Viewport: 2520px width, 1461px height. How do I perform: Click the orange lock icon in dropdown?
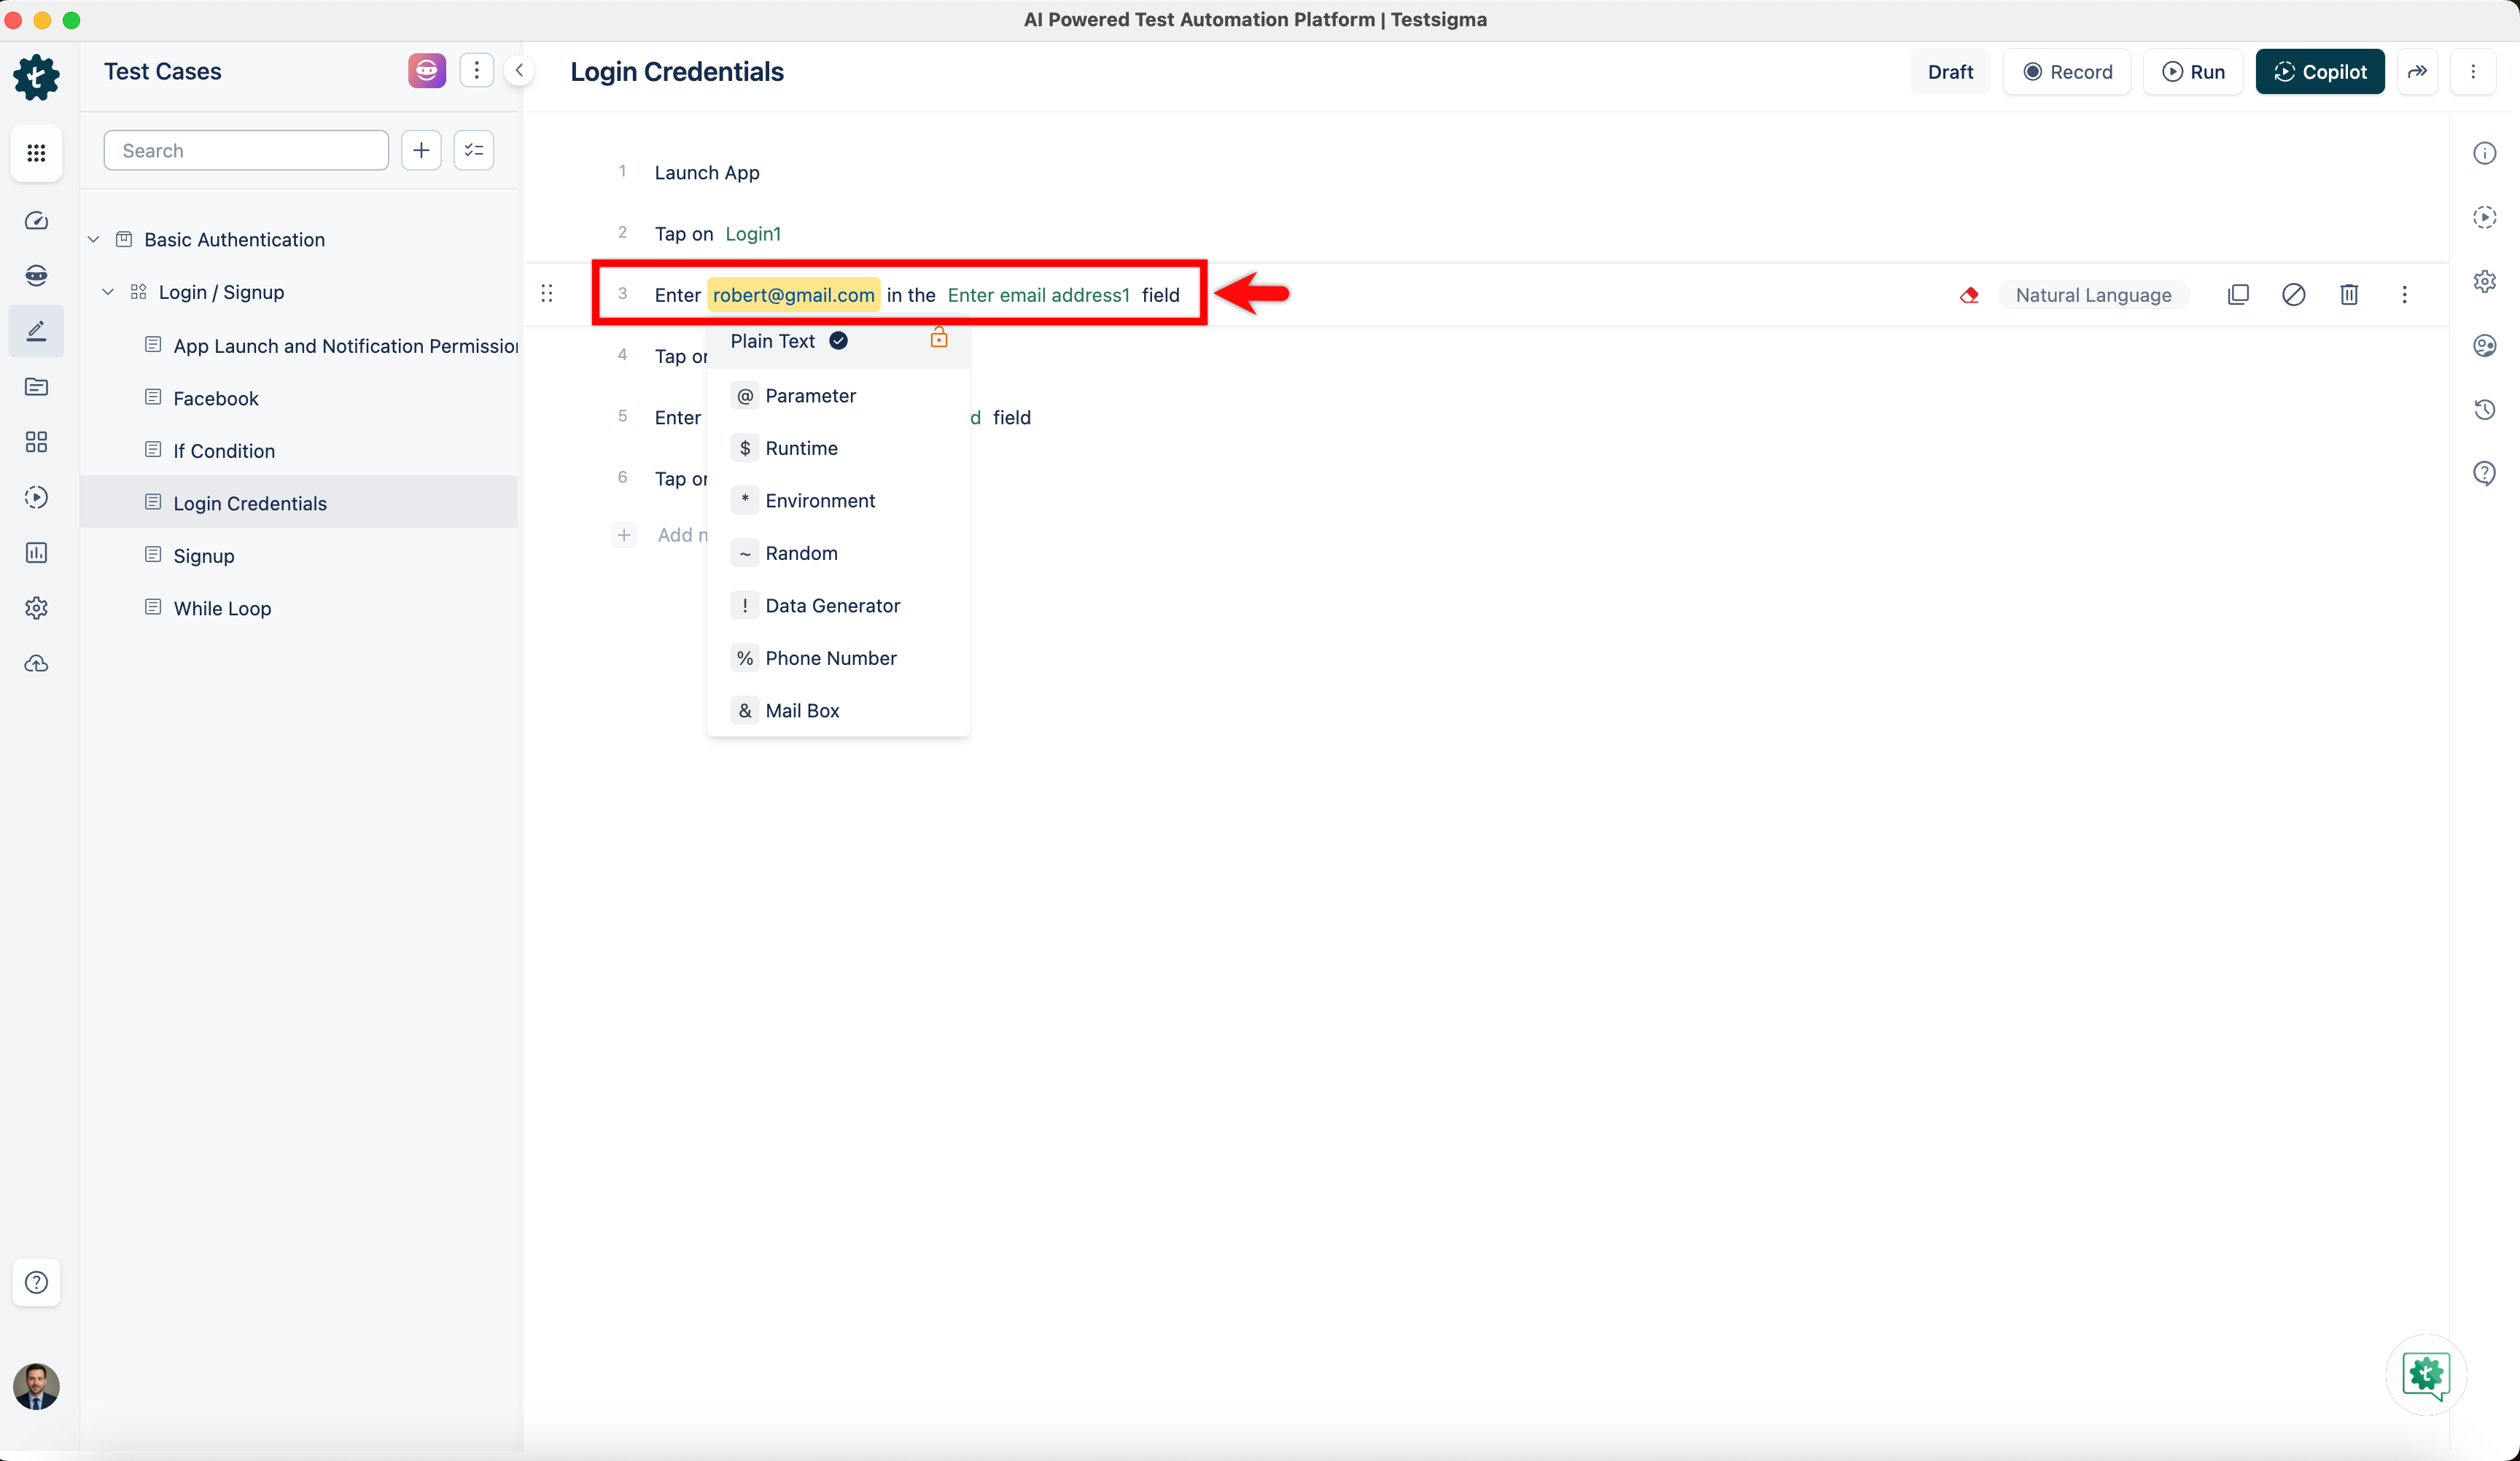938,337
